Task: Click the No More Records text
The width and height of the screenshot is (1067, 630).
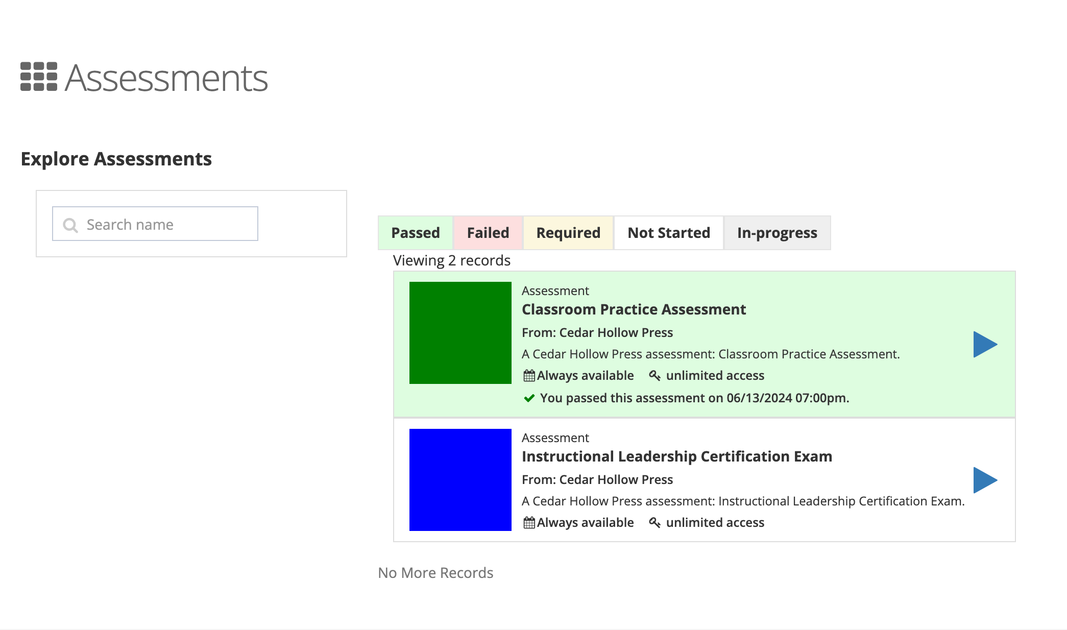Action: pyautogui.click(x=435, y=573)
